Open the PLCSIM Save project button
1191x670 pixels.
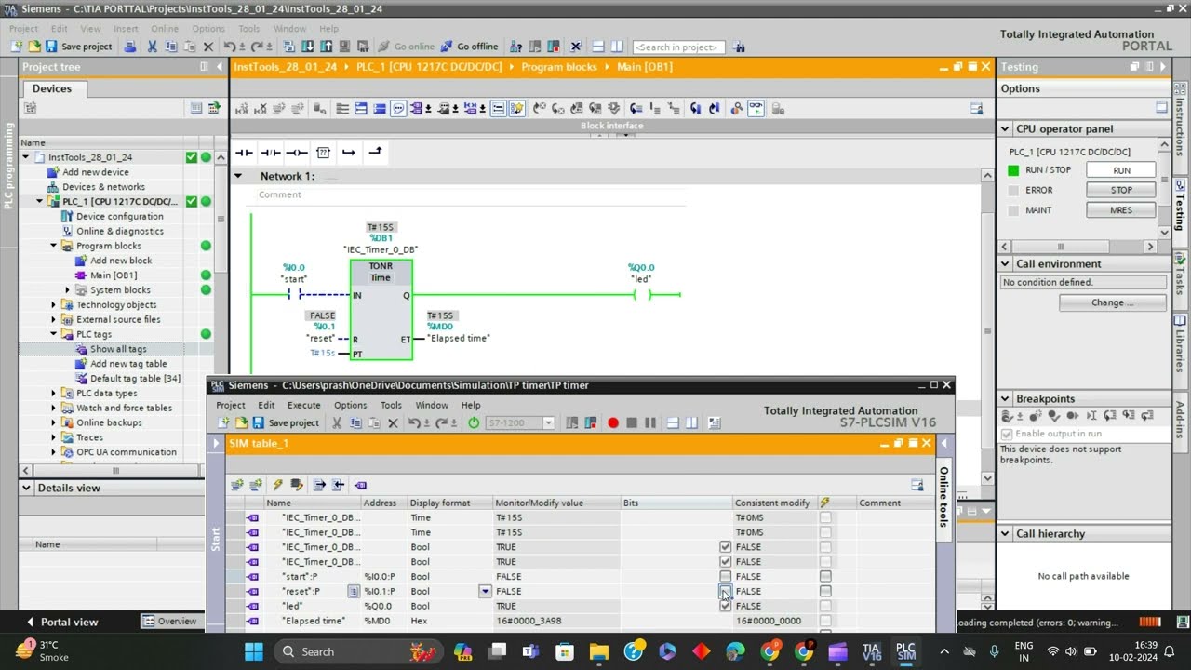[286, 422]
